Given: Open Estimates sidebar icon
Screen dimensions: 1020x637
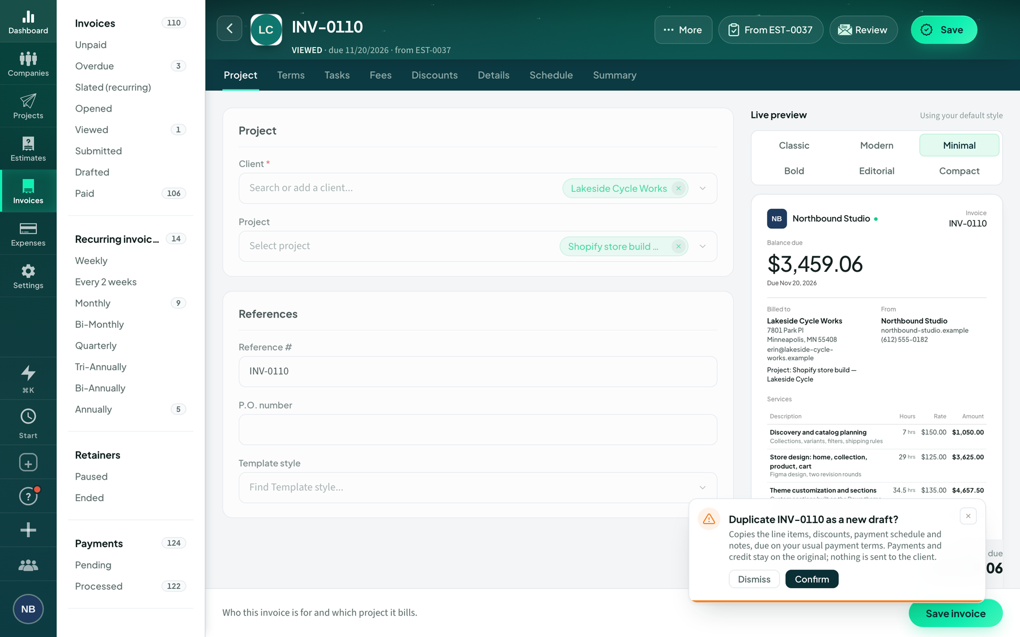Looking at the screenshot, I should [28, 149].
